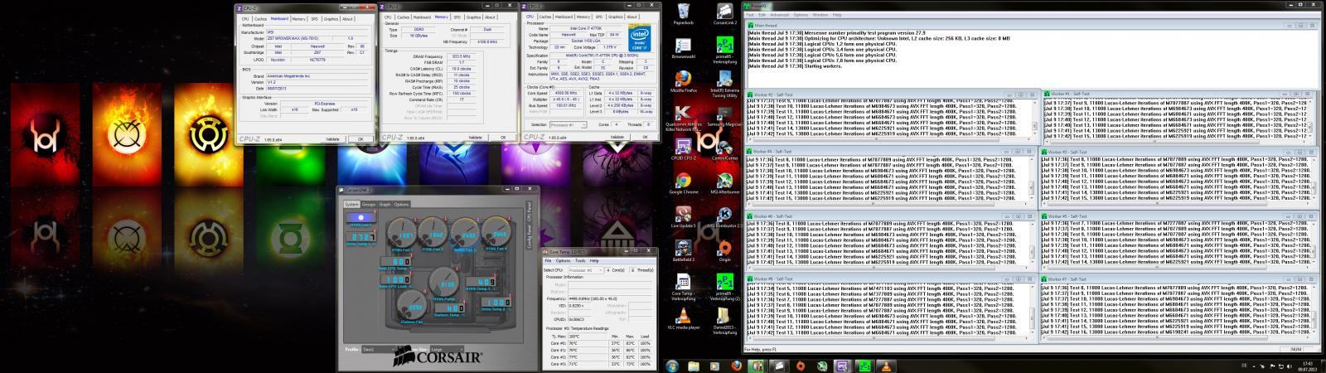This screenshot has height=373, width=1326.
Task: Open the Core Temp - Verknüpfung shortcut
Action: click(683, 286)
